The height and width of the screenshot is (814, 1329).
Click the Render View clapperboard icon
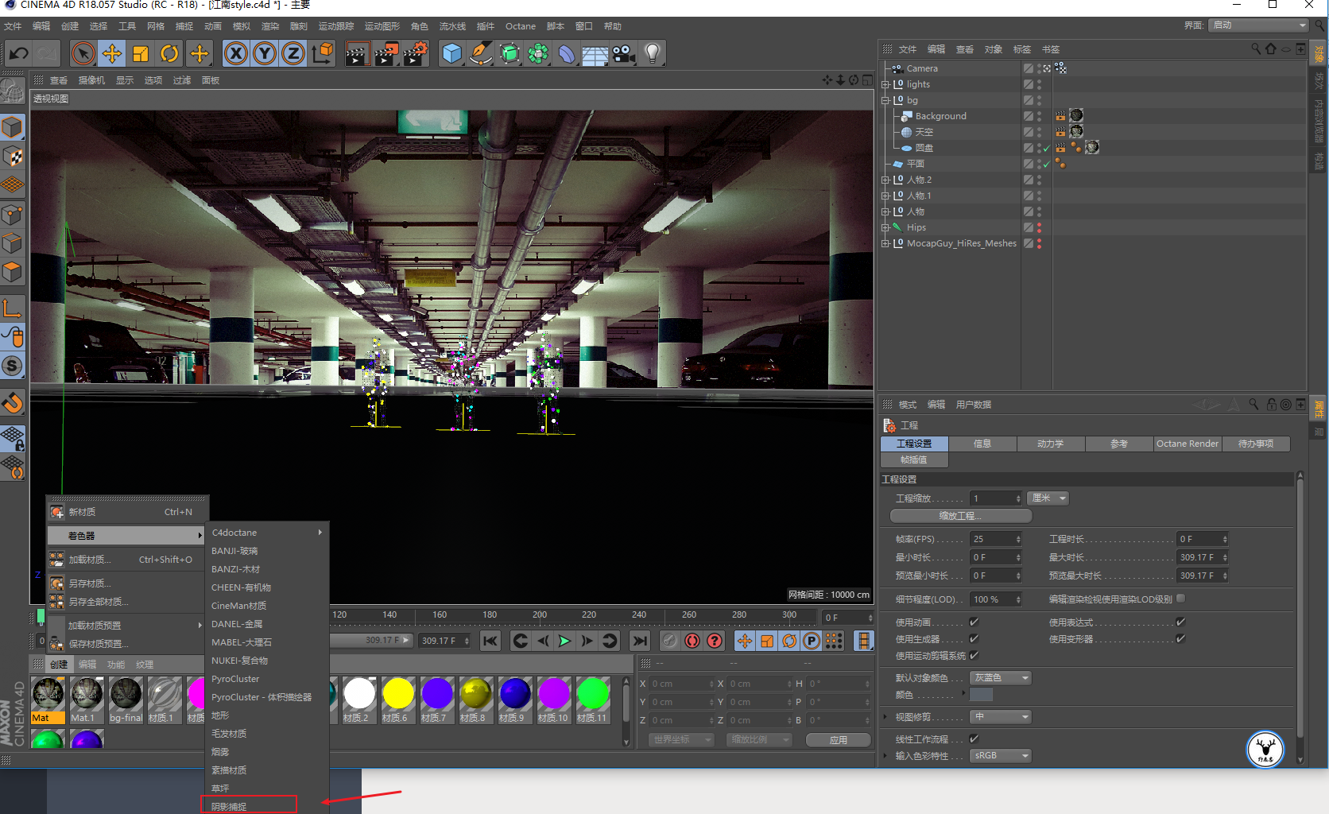[x=357, y=54]
